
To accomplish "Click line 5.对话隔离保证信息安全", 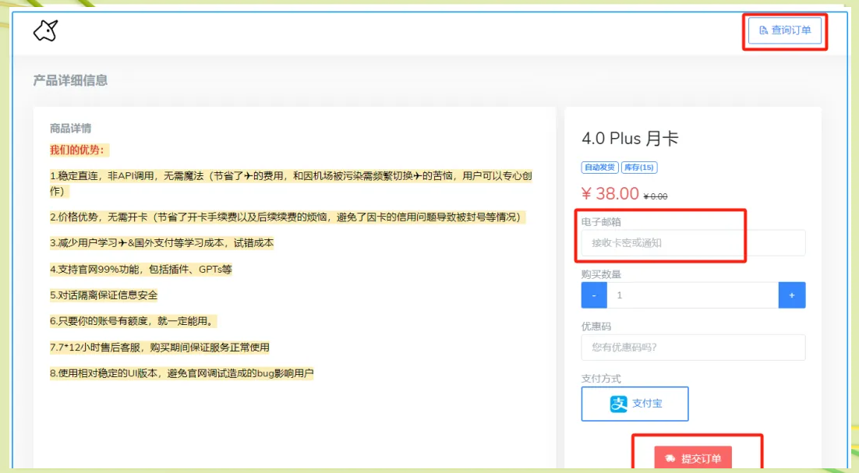I will click(x=104, y=295).
